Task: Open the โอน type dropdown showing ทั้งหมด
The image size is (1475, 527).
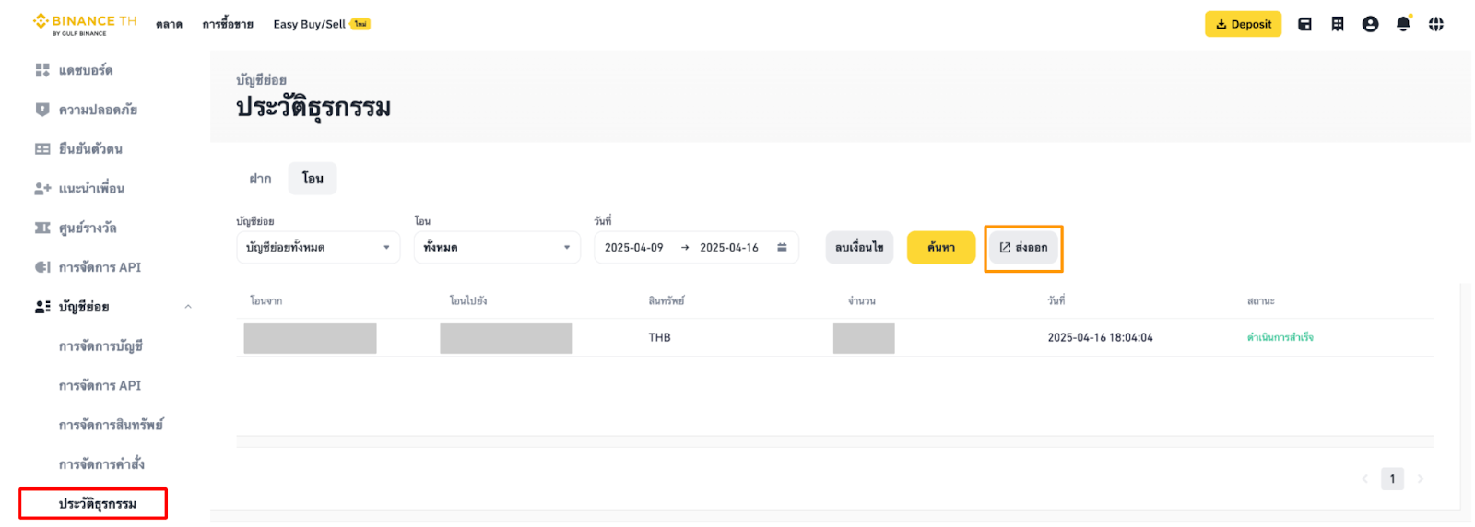Action: [497, 247]
